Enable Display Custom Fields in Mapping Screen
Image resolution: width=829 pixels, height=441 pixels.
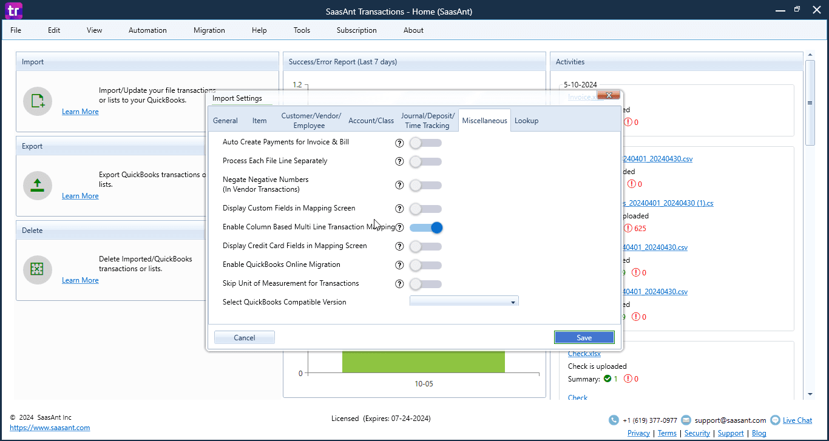coord(425,209)
